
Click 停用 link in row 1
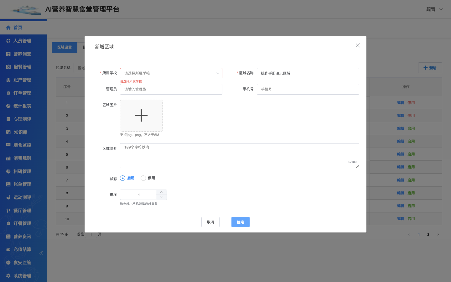[411, 103]
